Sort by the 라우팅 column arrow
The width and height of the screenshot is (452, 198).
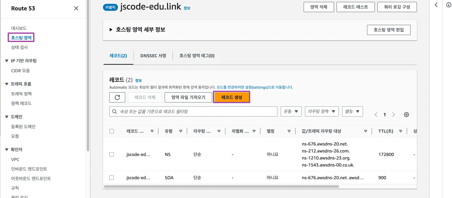(219, 131)
